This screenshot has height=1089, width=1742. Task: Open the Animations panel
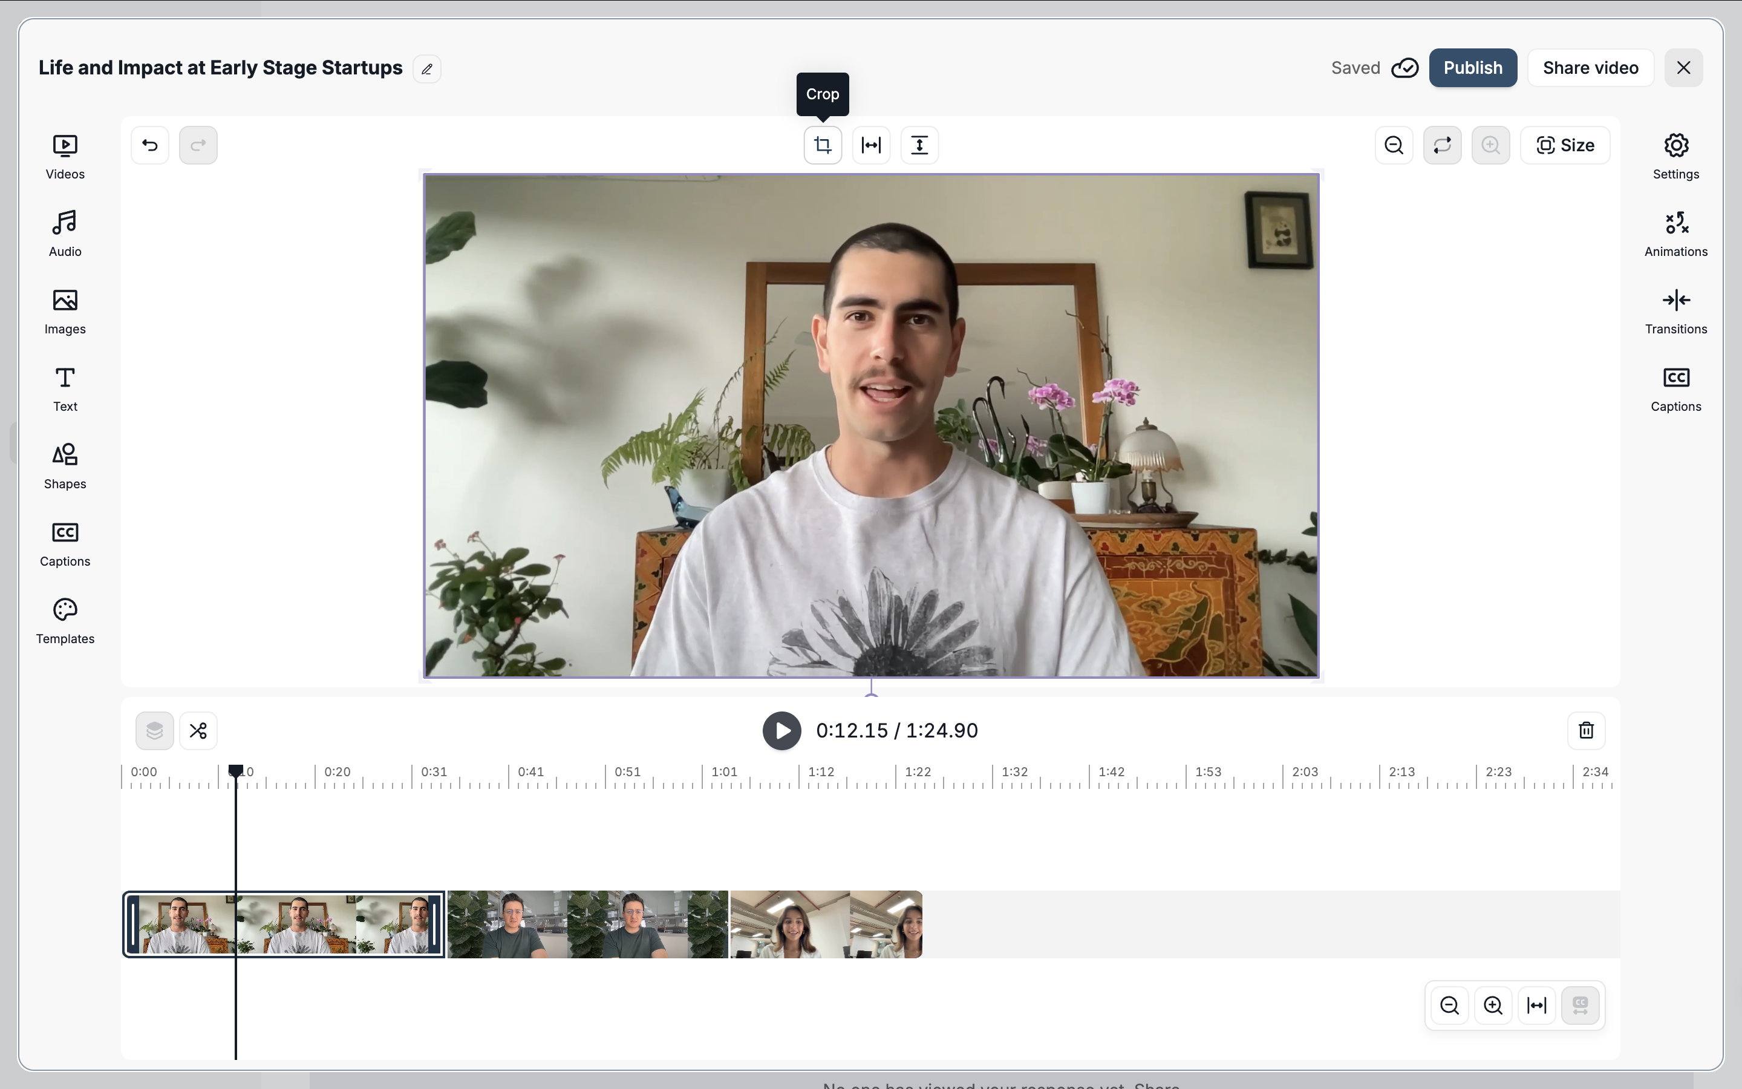[x=1675, y=233]
